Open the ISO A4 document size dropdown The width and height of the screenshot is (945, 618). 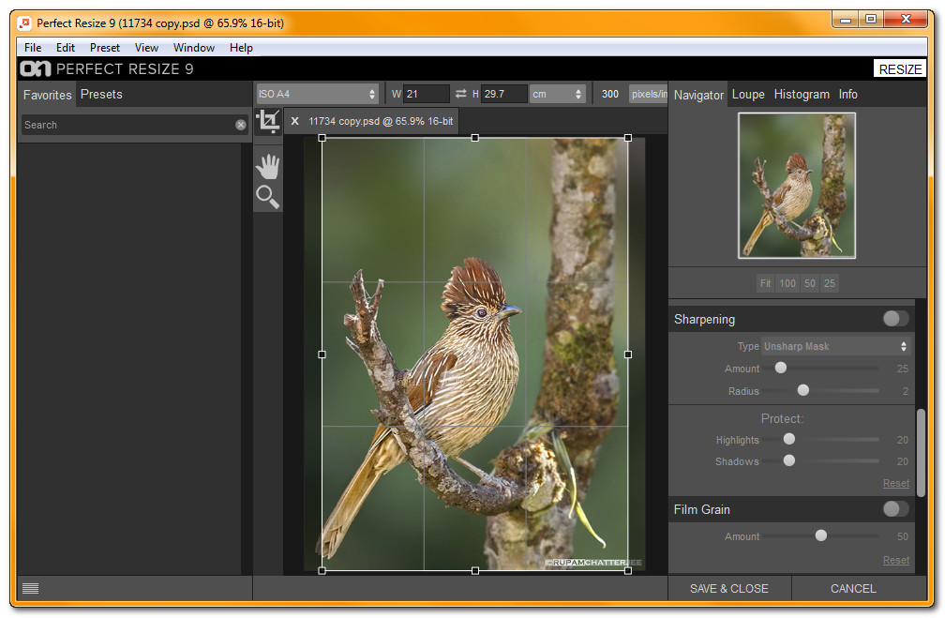317,94
